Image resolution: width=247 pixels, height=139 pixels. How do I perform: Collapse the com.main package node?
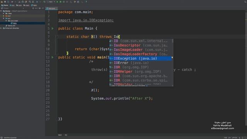(x=6, y=21)
